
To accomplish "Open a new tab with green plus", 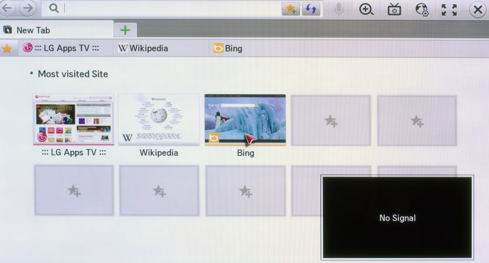I will 125,30.
